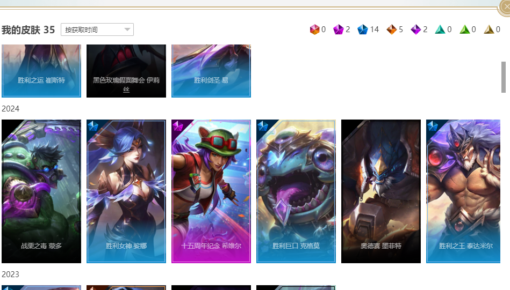Click the count 14 next to the blue gem
510x290 pixels.
pos(375,29)
